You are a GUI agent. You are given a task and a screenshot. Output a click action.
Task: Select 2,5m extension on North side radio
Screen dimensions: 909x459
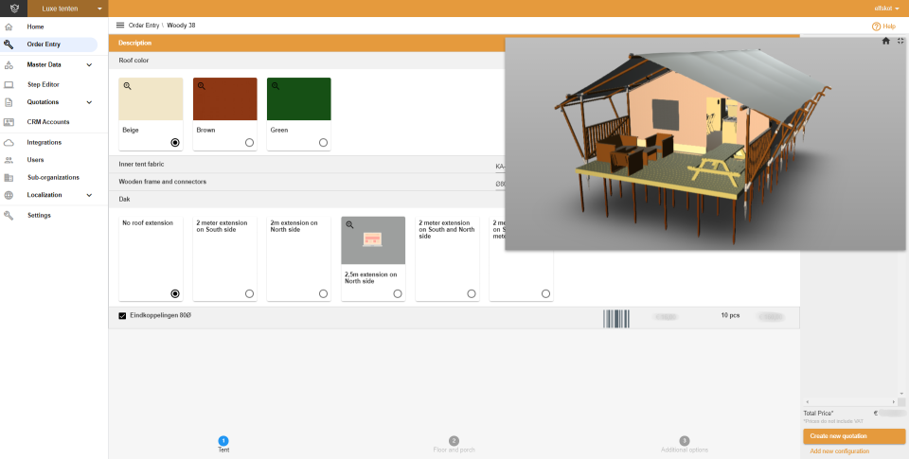(x=398, y=293)
